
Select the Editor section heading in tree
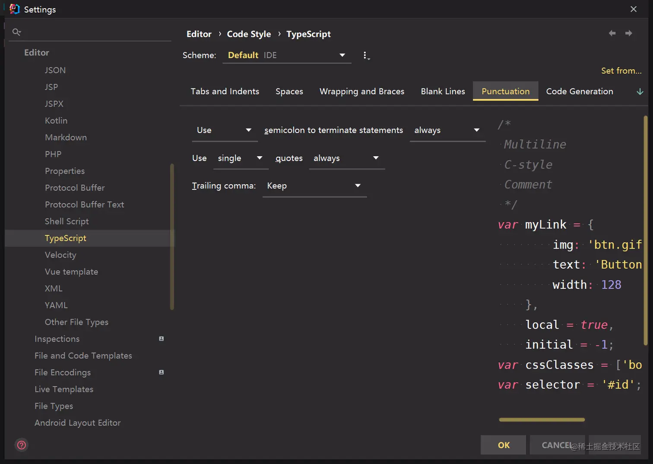(37, 53)
